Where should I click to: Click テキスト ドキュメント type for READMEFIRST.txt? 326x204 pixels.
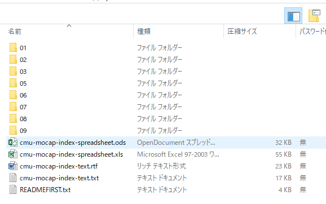162,190
